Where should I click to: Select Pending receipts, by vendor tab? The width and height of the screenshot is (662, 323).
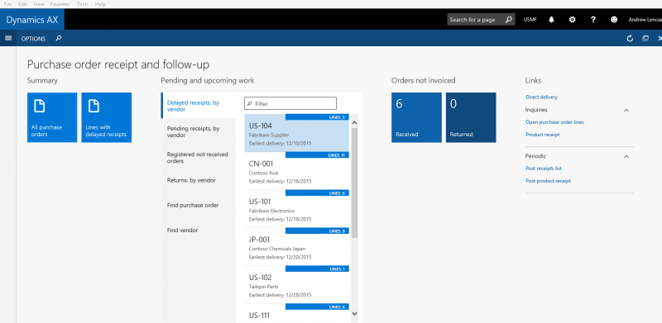pos(199,131)
